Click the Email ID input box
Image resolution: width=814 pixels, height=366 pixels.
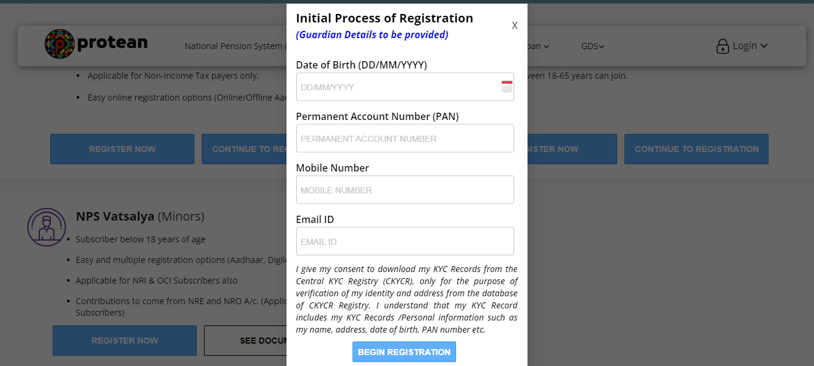[405, 241]
